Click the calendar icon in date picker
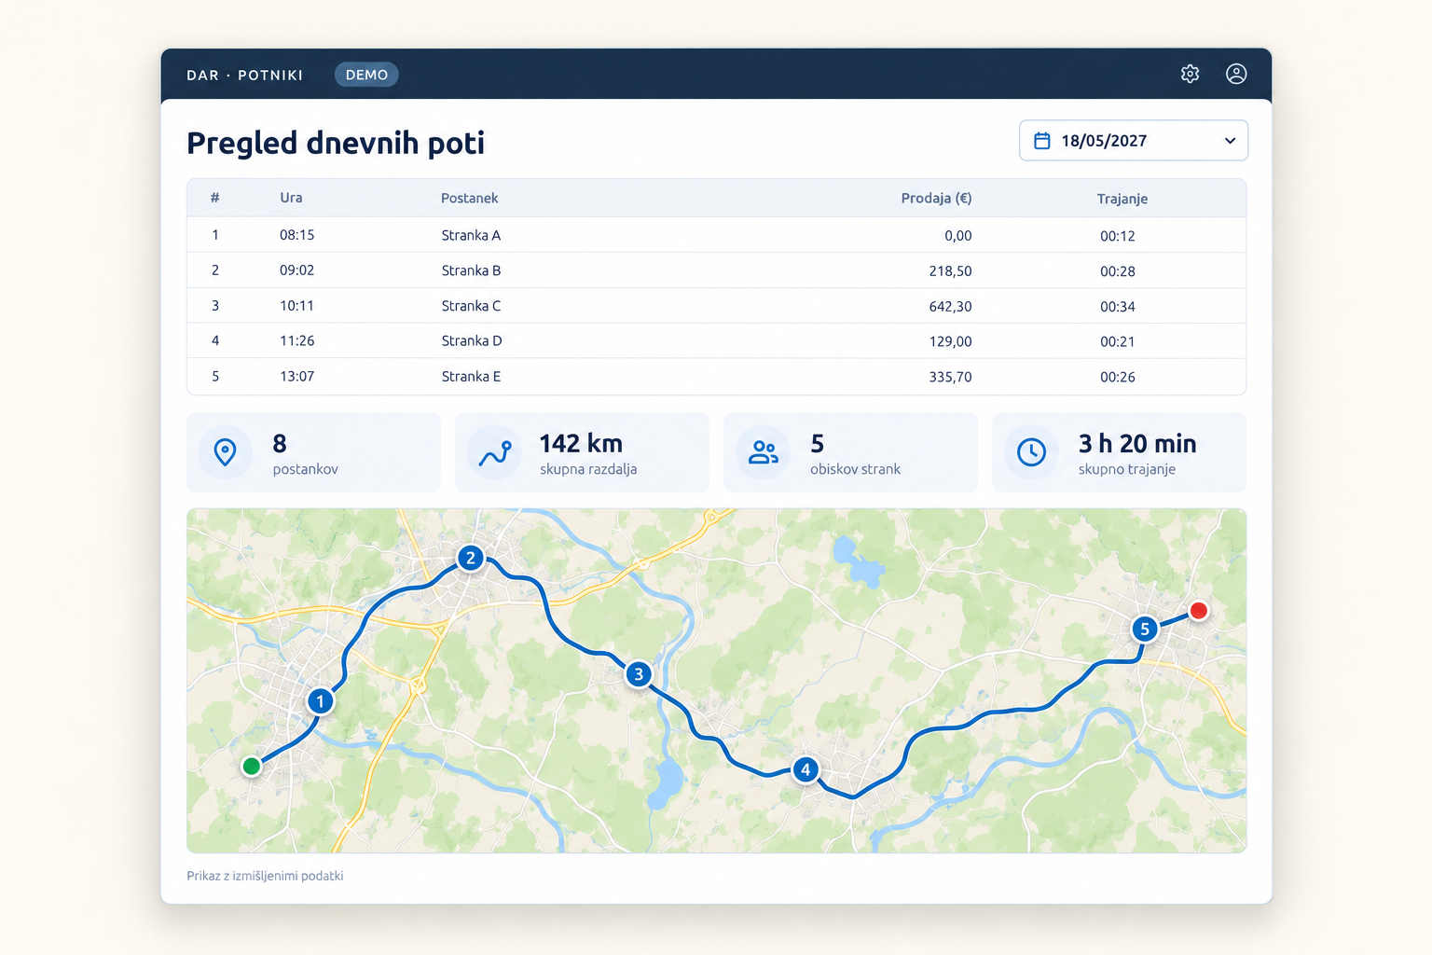This screenshot has width=1432, height=955. (x=1042, y=141)
